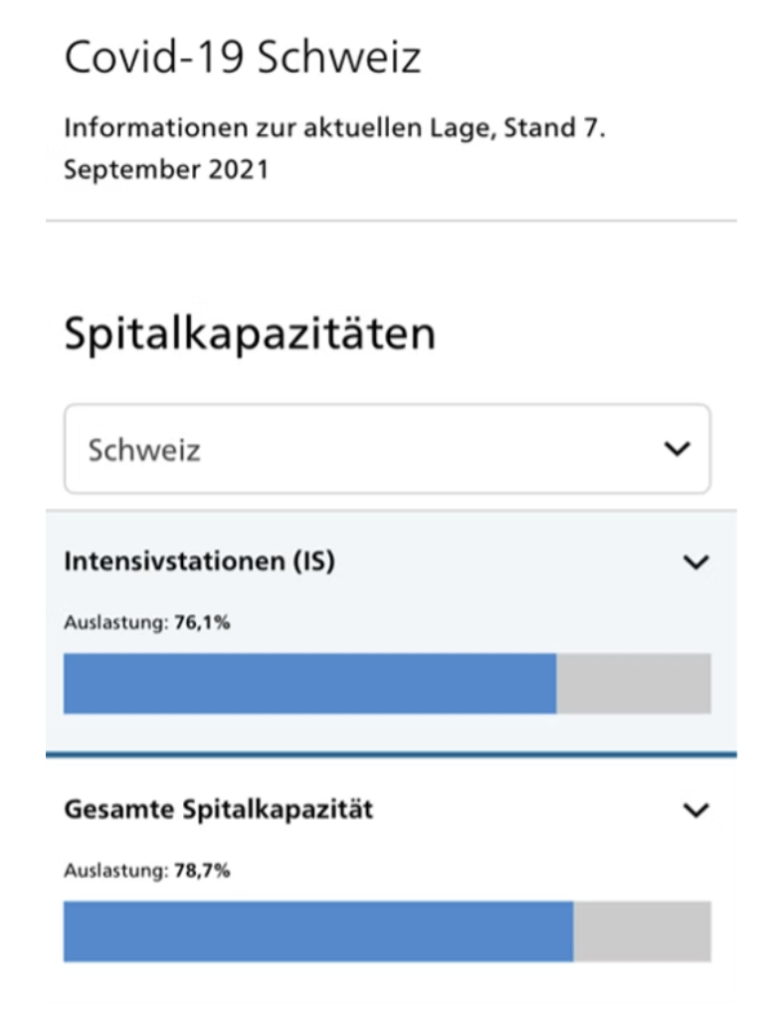This screenshot has width=780, height=1027.
Task: Select the Gesamte Spitalkapazität header bar
Action: coord(388,809)
